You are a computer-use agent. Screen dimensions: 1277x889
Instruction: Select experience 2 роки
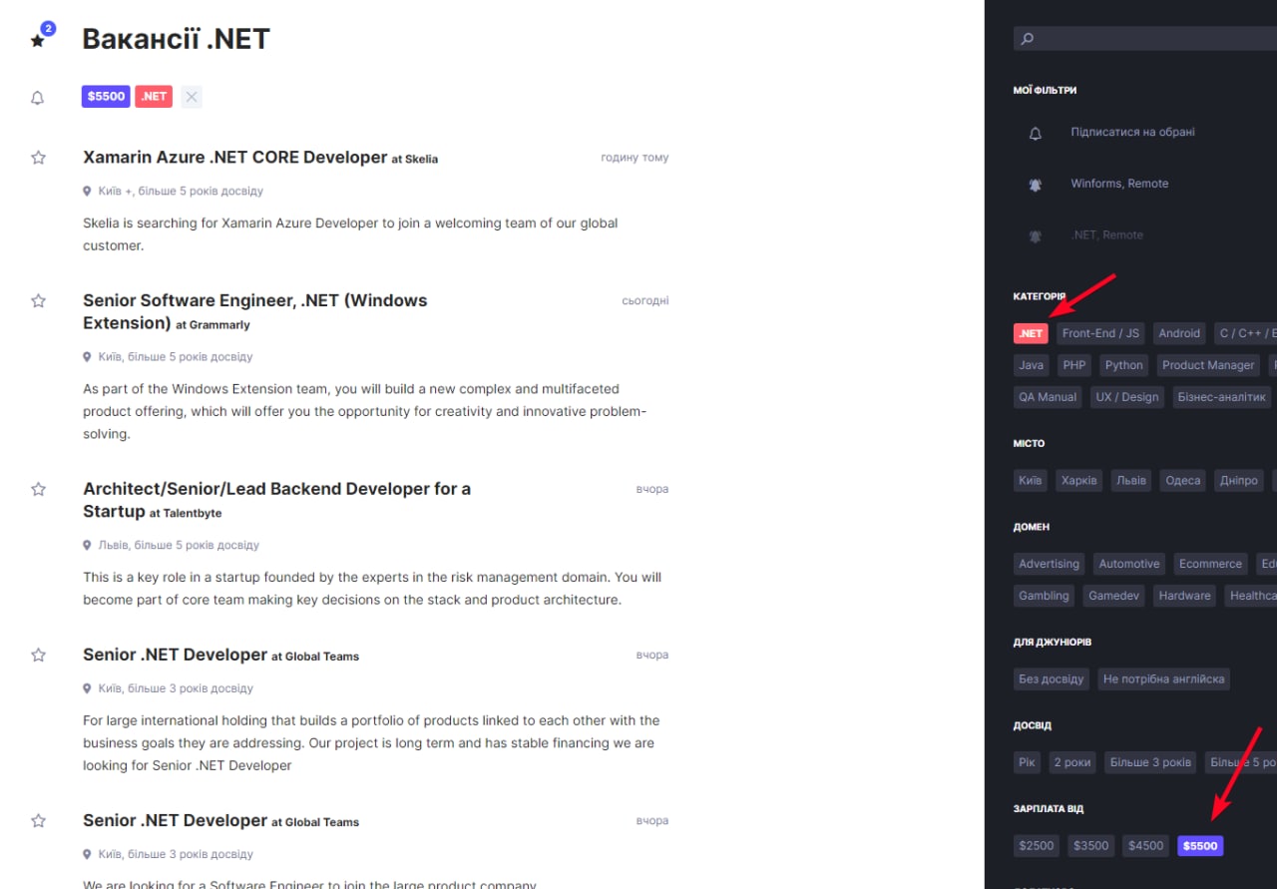coord(1073,762)
